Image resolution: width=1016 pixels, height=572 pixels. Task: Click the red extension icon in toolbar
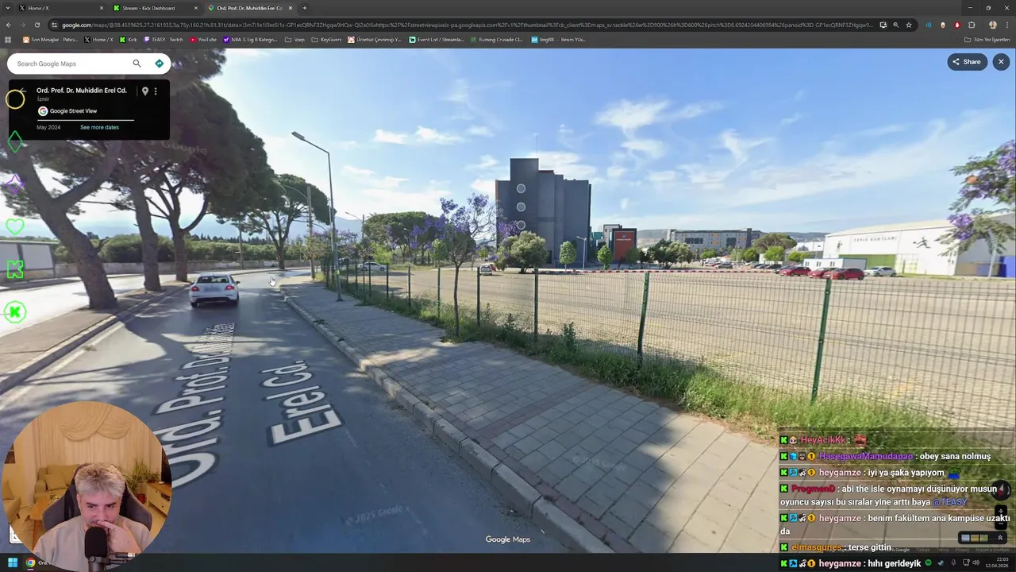[957, 25]
